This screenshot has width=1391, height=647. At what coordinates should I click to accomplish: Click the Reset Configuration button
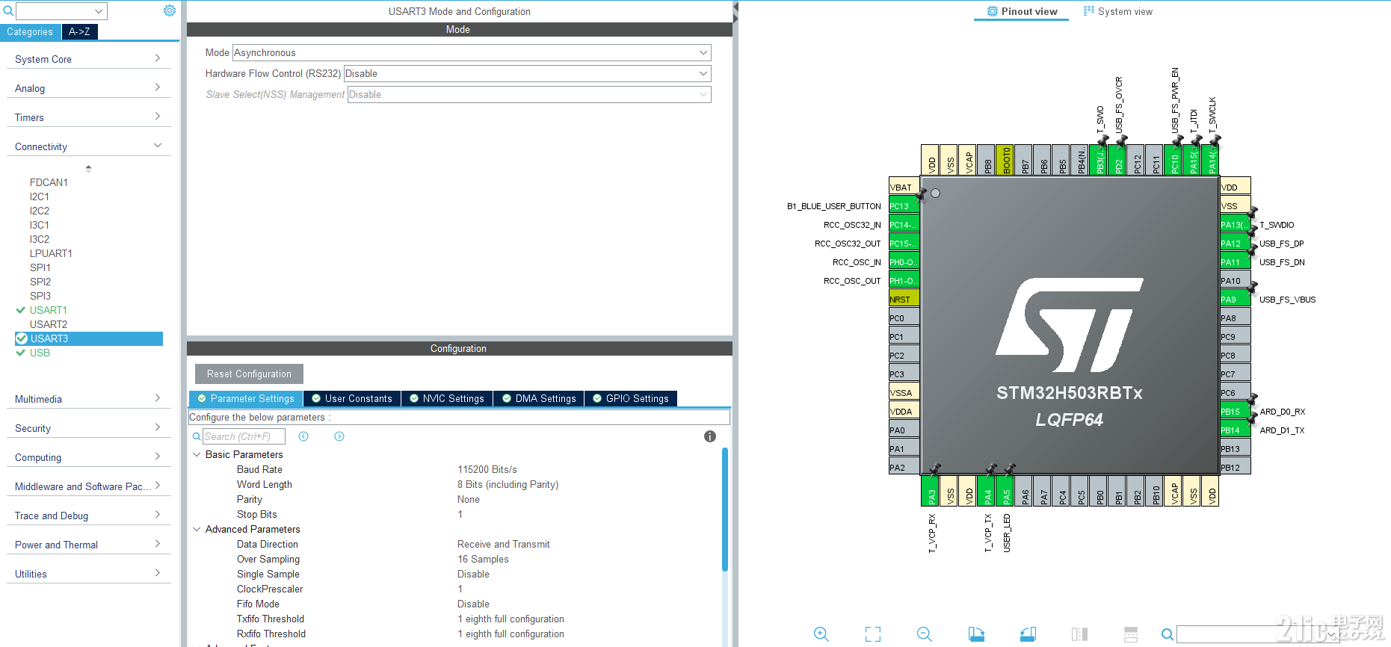249,374
